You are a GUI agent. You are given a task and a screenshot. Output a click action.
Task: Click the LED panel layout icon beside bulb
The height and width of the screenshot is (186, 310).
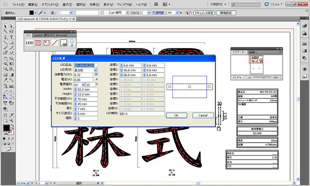[64, 42]
